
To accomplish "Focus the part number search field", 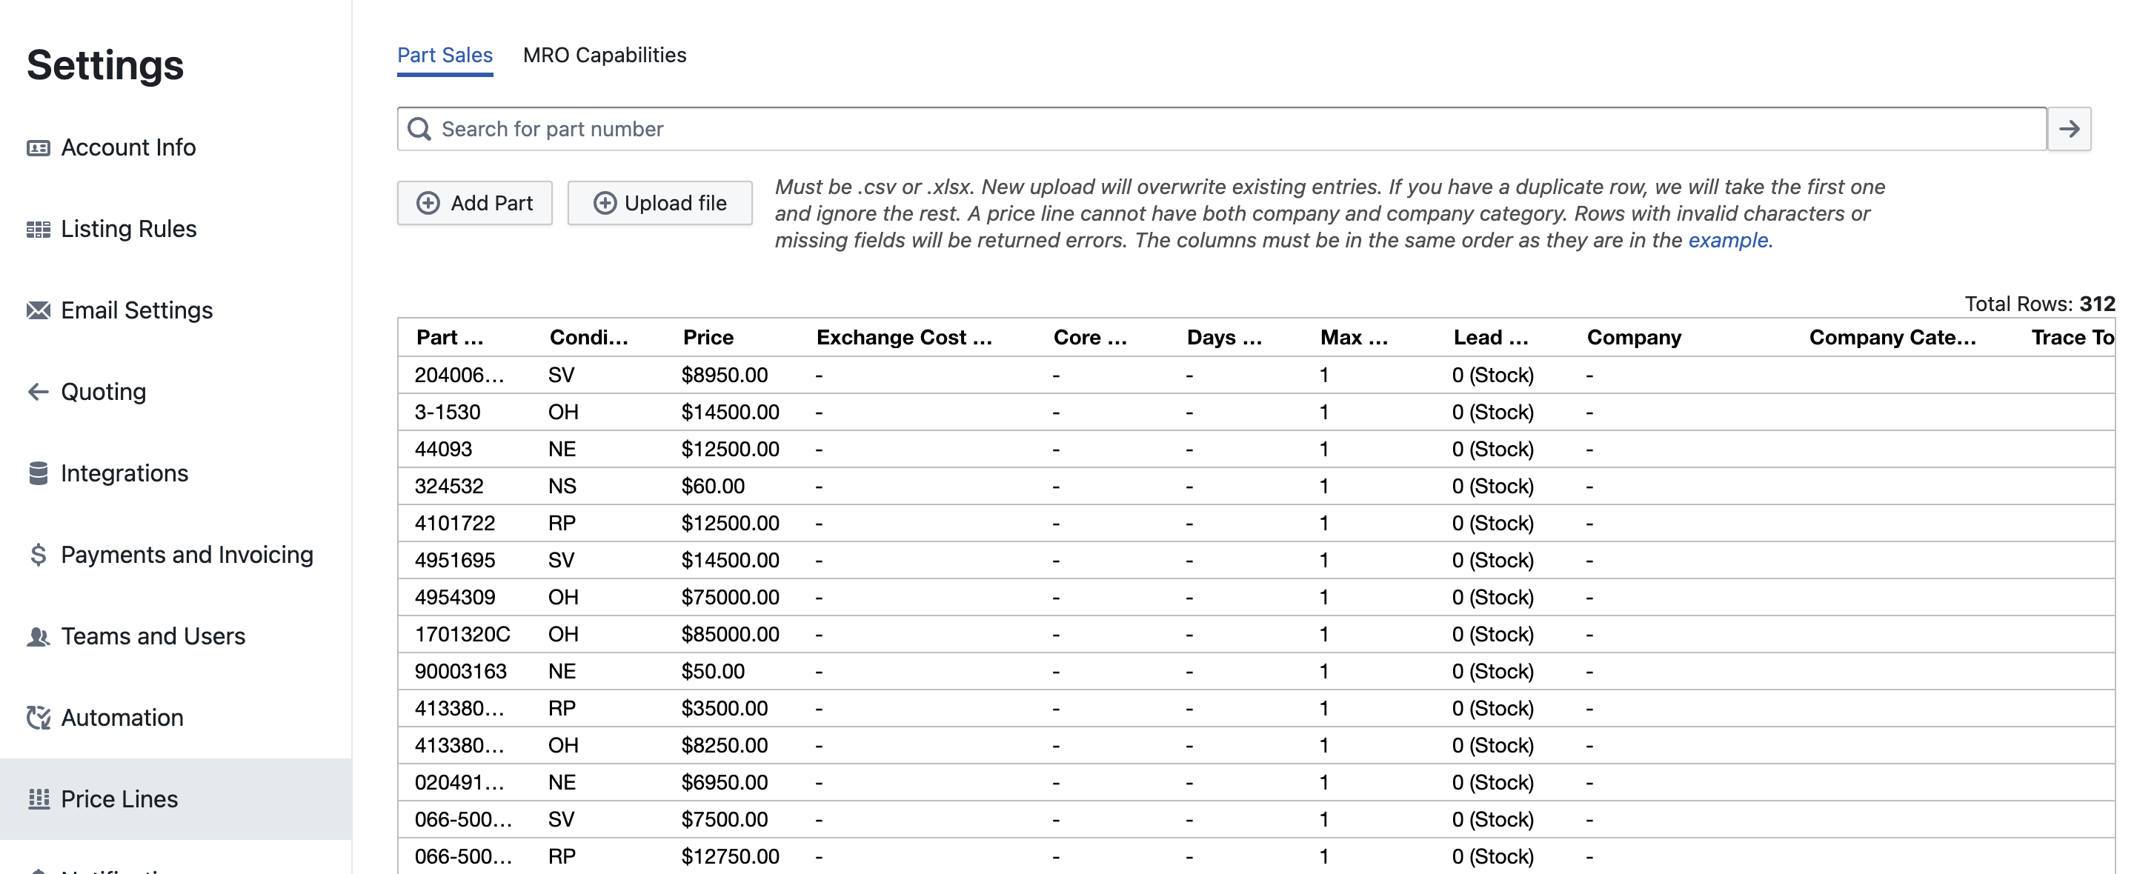I will [x=1222, y=129].
